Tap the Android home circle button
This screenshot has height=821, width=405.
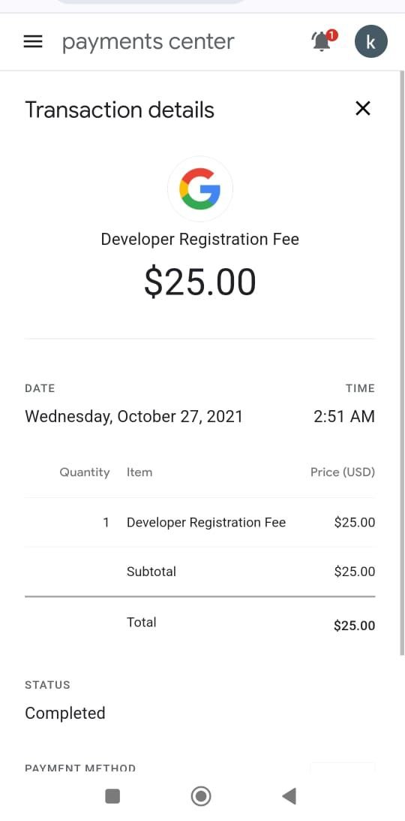coord(201,796)
